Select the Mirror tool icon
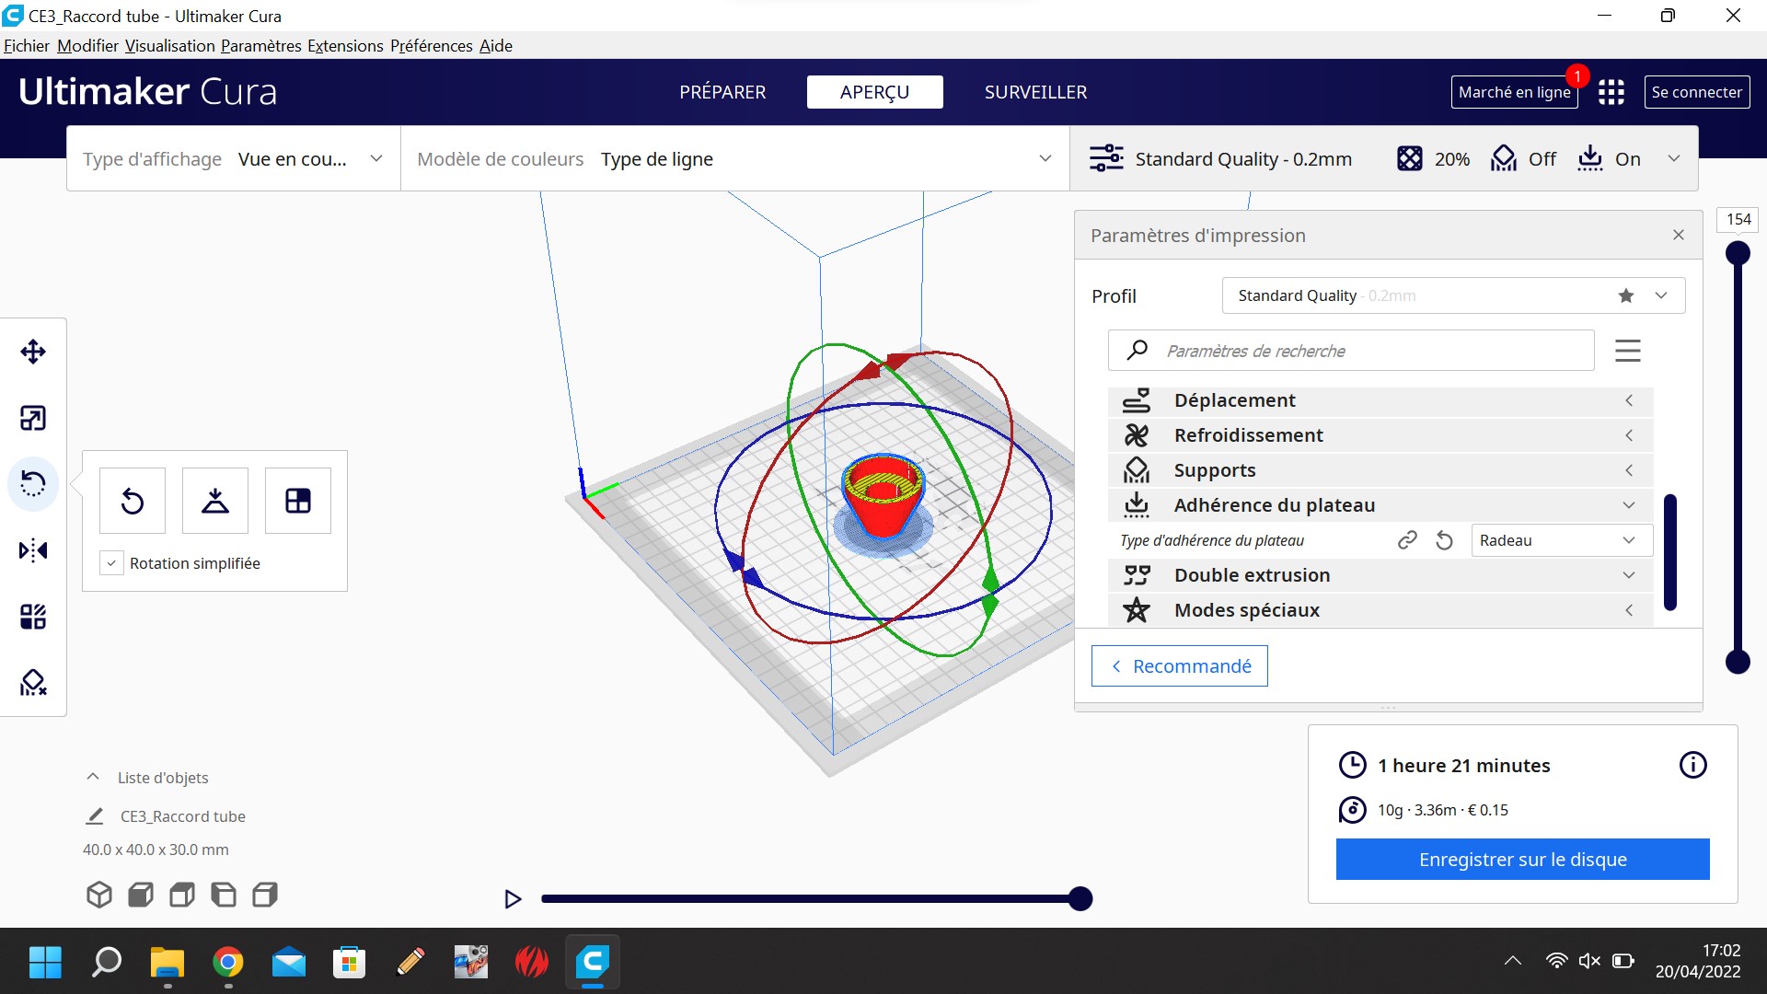 33,550
